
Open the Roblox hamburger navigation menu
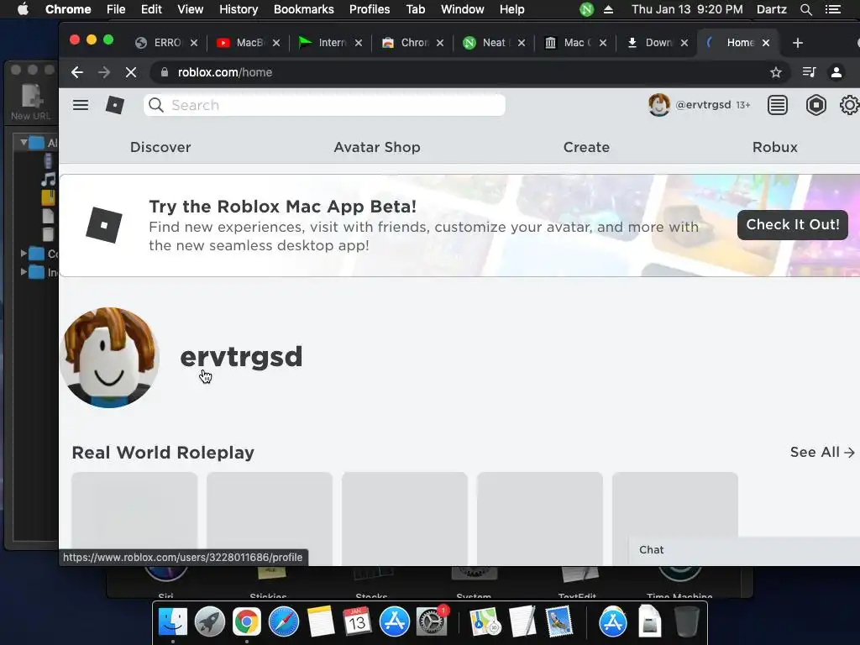click(x=81, y=105)
